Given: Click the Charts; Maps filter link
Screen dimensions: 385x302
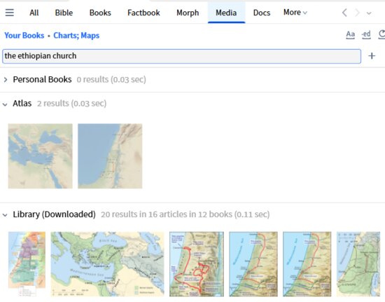Looking at the screenshot, I should [x=76, y=35].
